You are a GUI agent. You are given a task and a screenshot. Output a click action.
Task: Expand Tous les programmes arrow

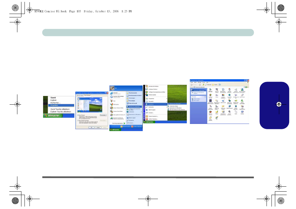pyautogui.click(x=124, y=123)
